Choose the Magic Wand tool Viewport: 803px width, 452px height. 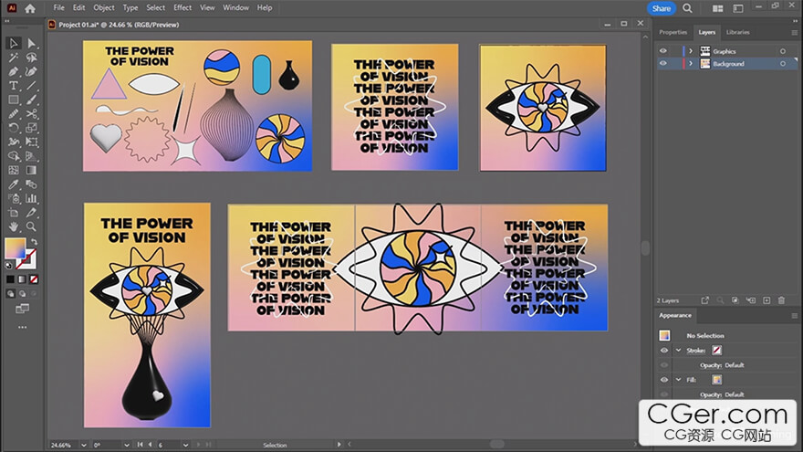(x=14, y=58)
